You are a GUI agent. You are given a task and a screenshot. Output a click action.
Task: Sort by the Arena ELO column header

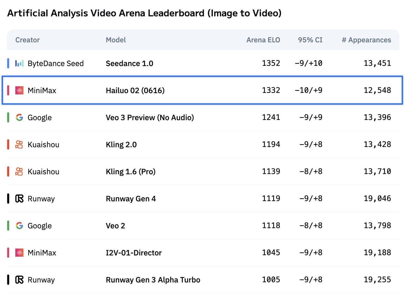263,40
